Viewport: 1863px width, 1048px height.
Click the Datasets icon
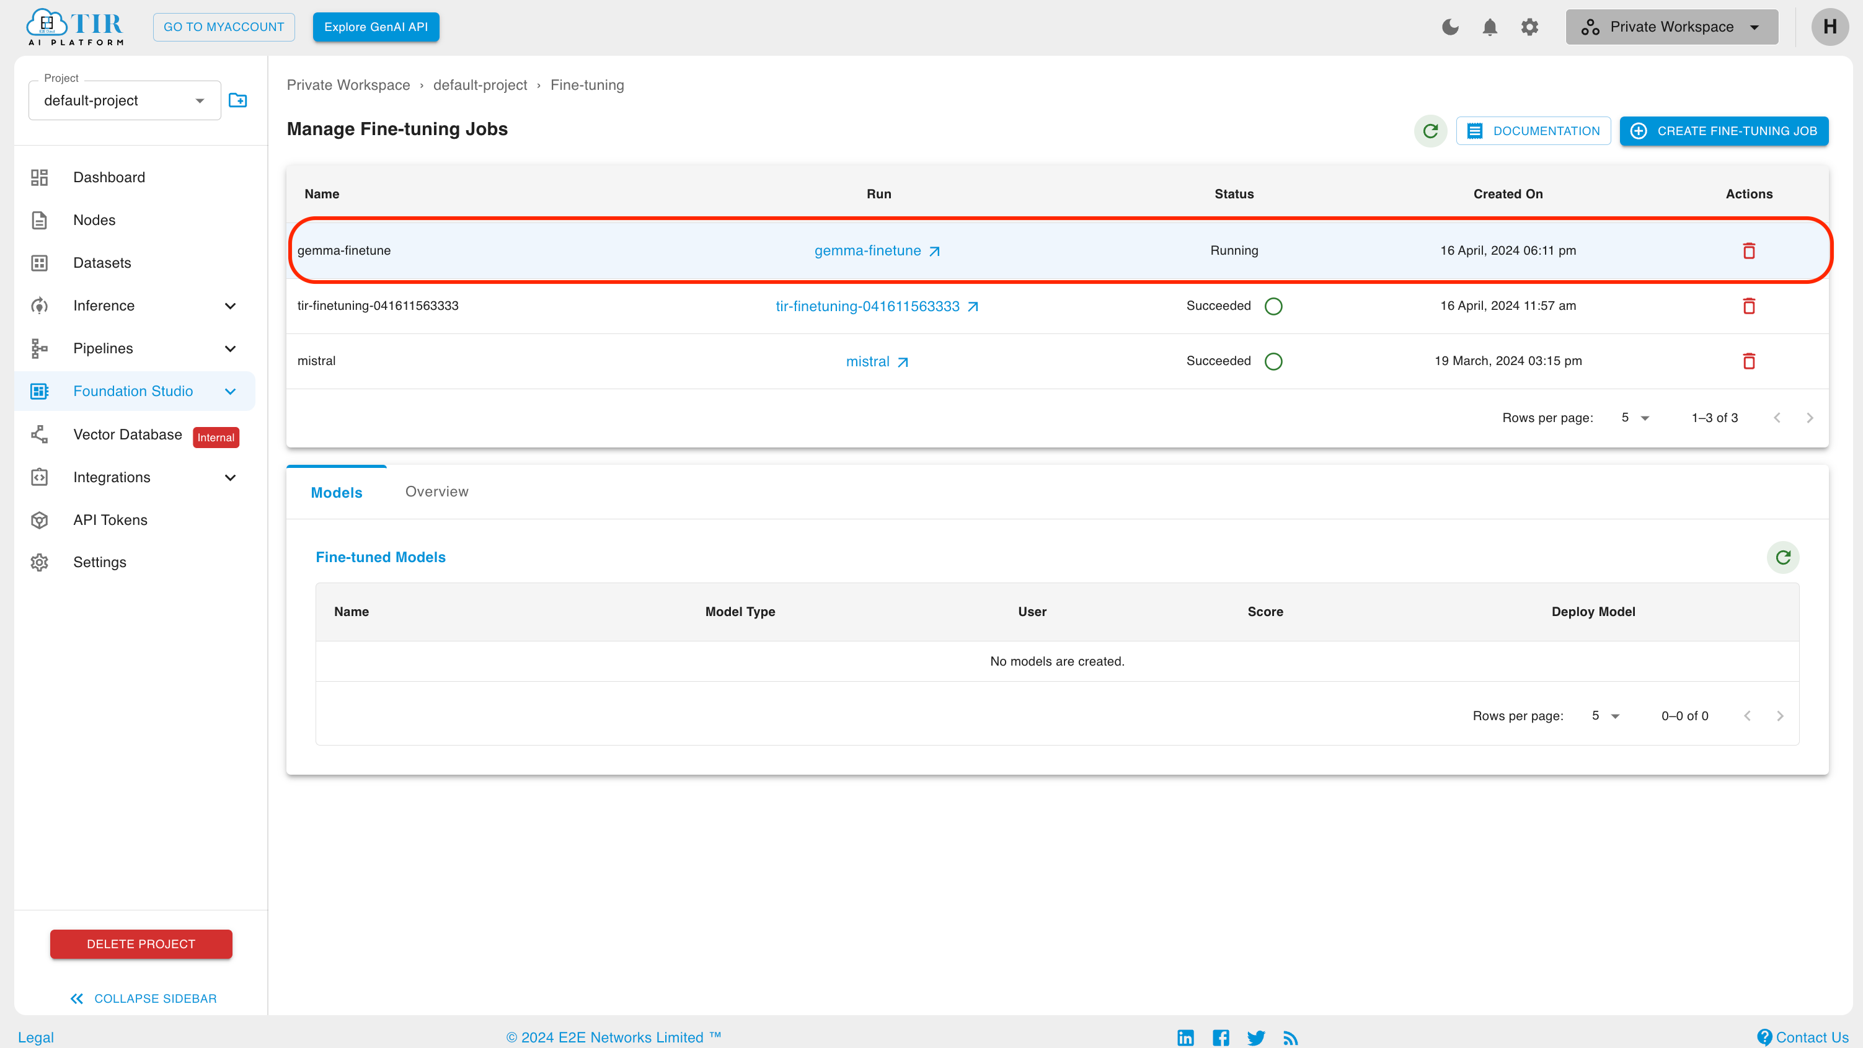point(39,262)
